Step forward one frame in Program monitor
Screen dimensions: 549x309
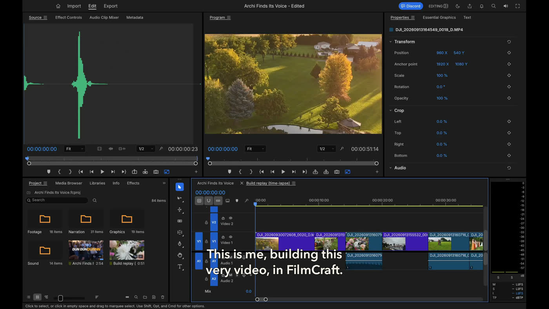pyautogui.click(x=294, y=172)
